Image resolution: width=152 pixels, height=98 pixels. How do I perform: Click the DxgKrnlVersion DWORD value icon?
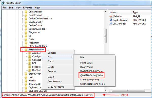pyautogui.click(x=111, y=20)
